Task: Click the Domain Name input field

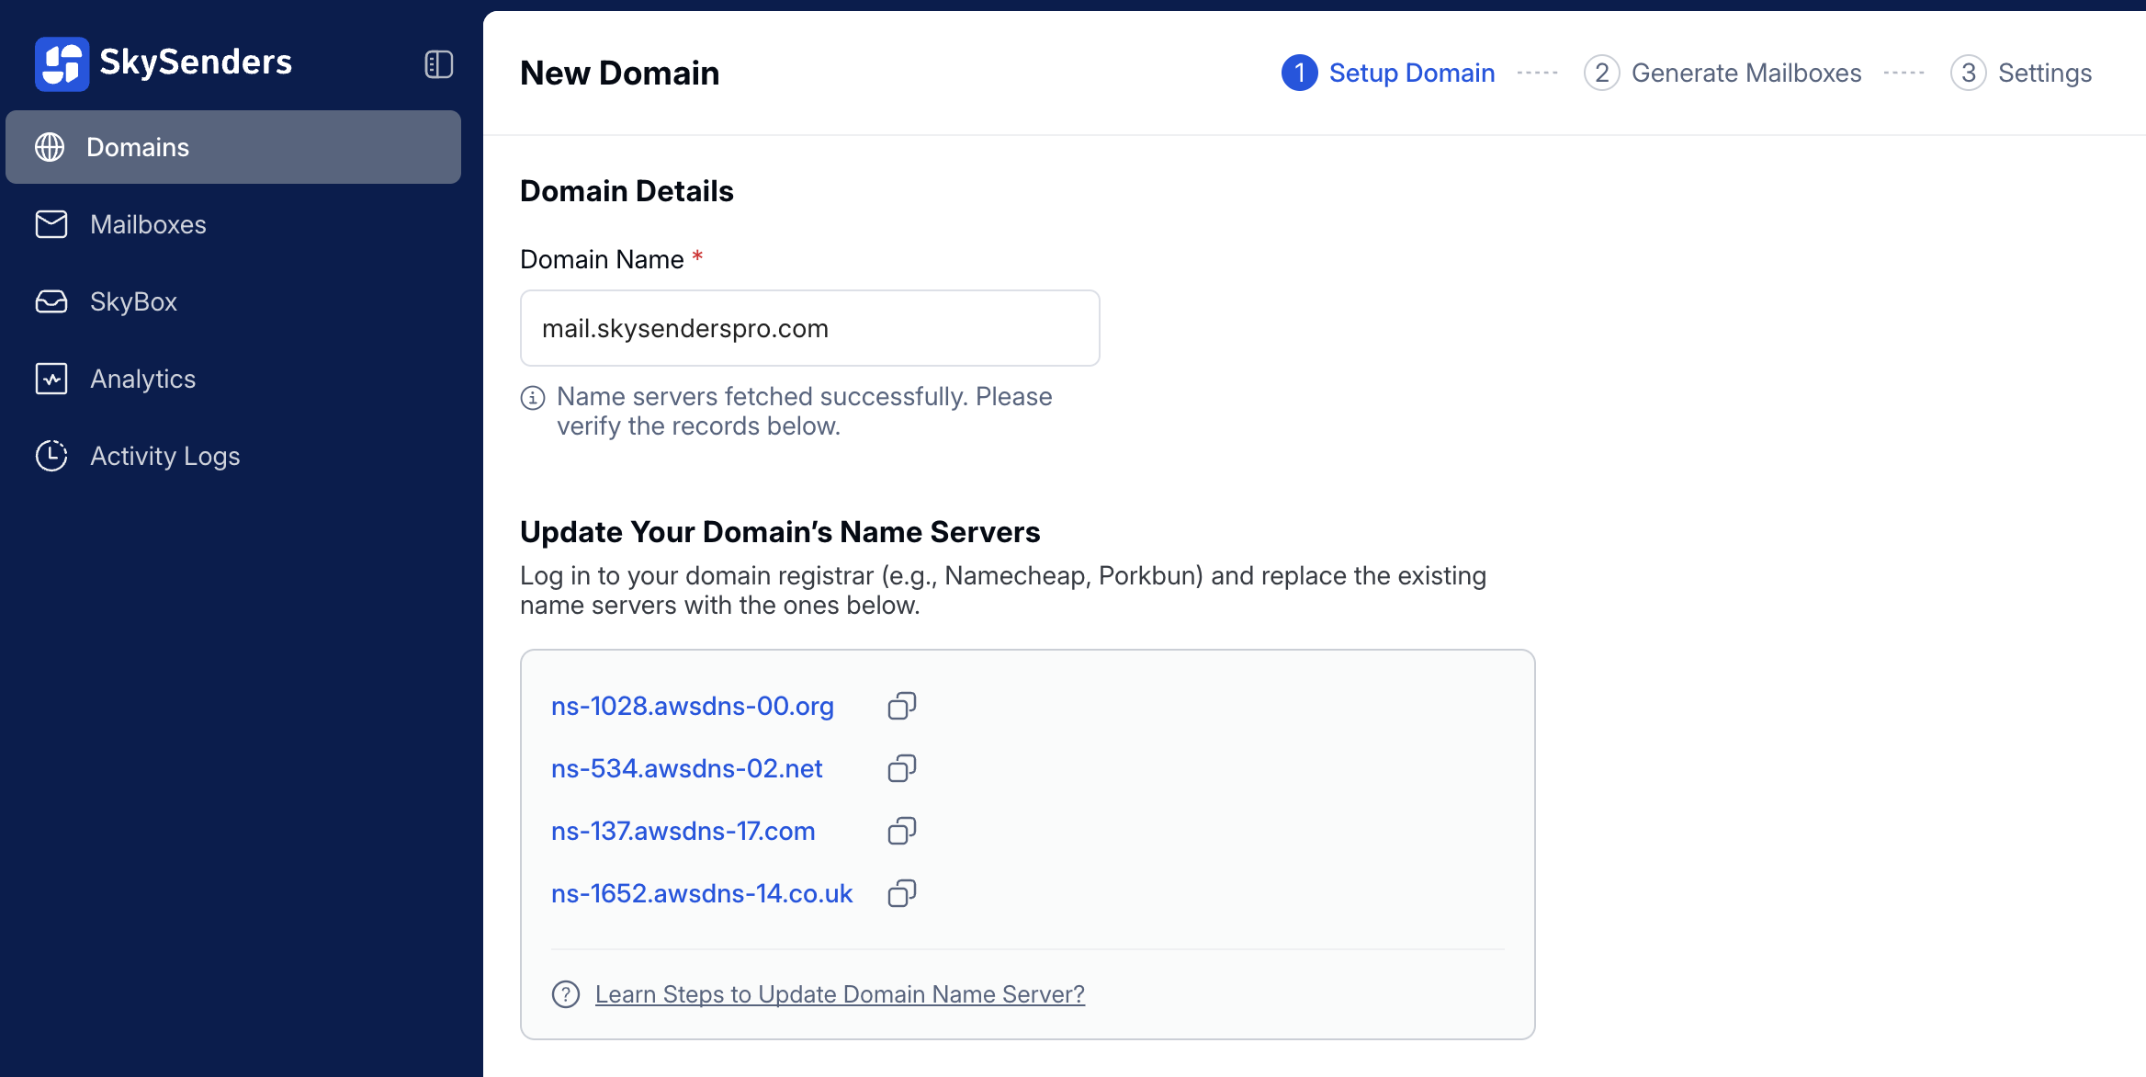Action: tap(809, 328)
